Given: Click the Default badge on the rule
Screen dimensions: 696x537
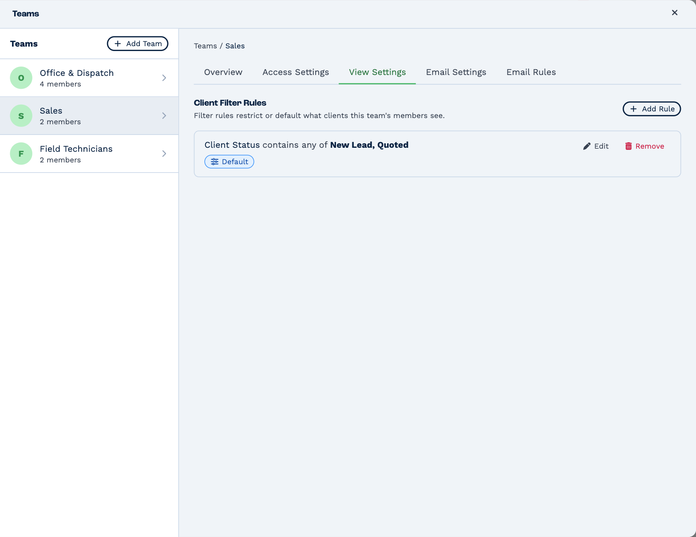Looking at the screenshot, I should (229, 162).
